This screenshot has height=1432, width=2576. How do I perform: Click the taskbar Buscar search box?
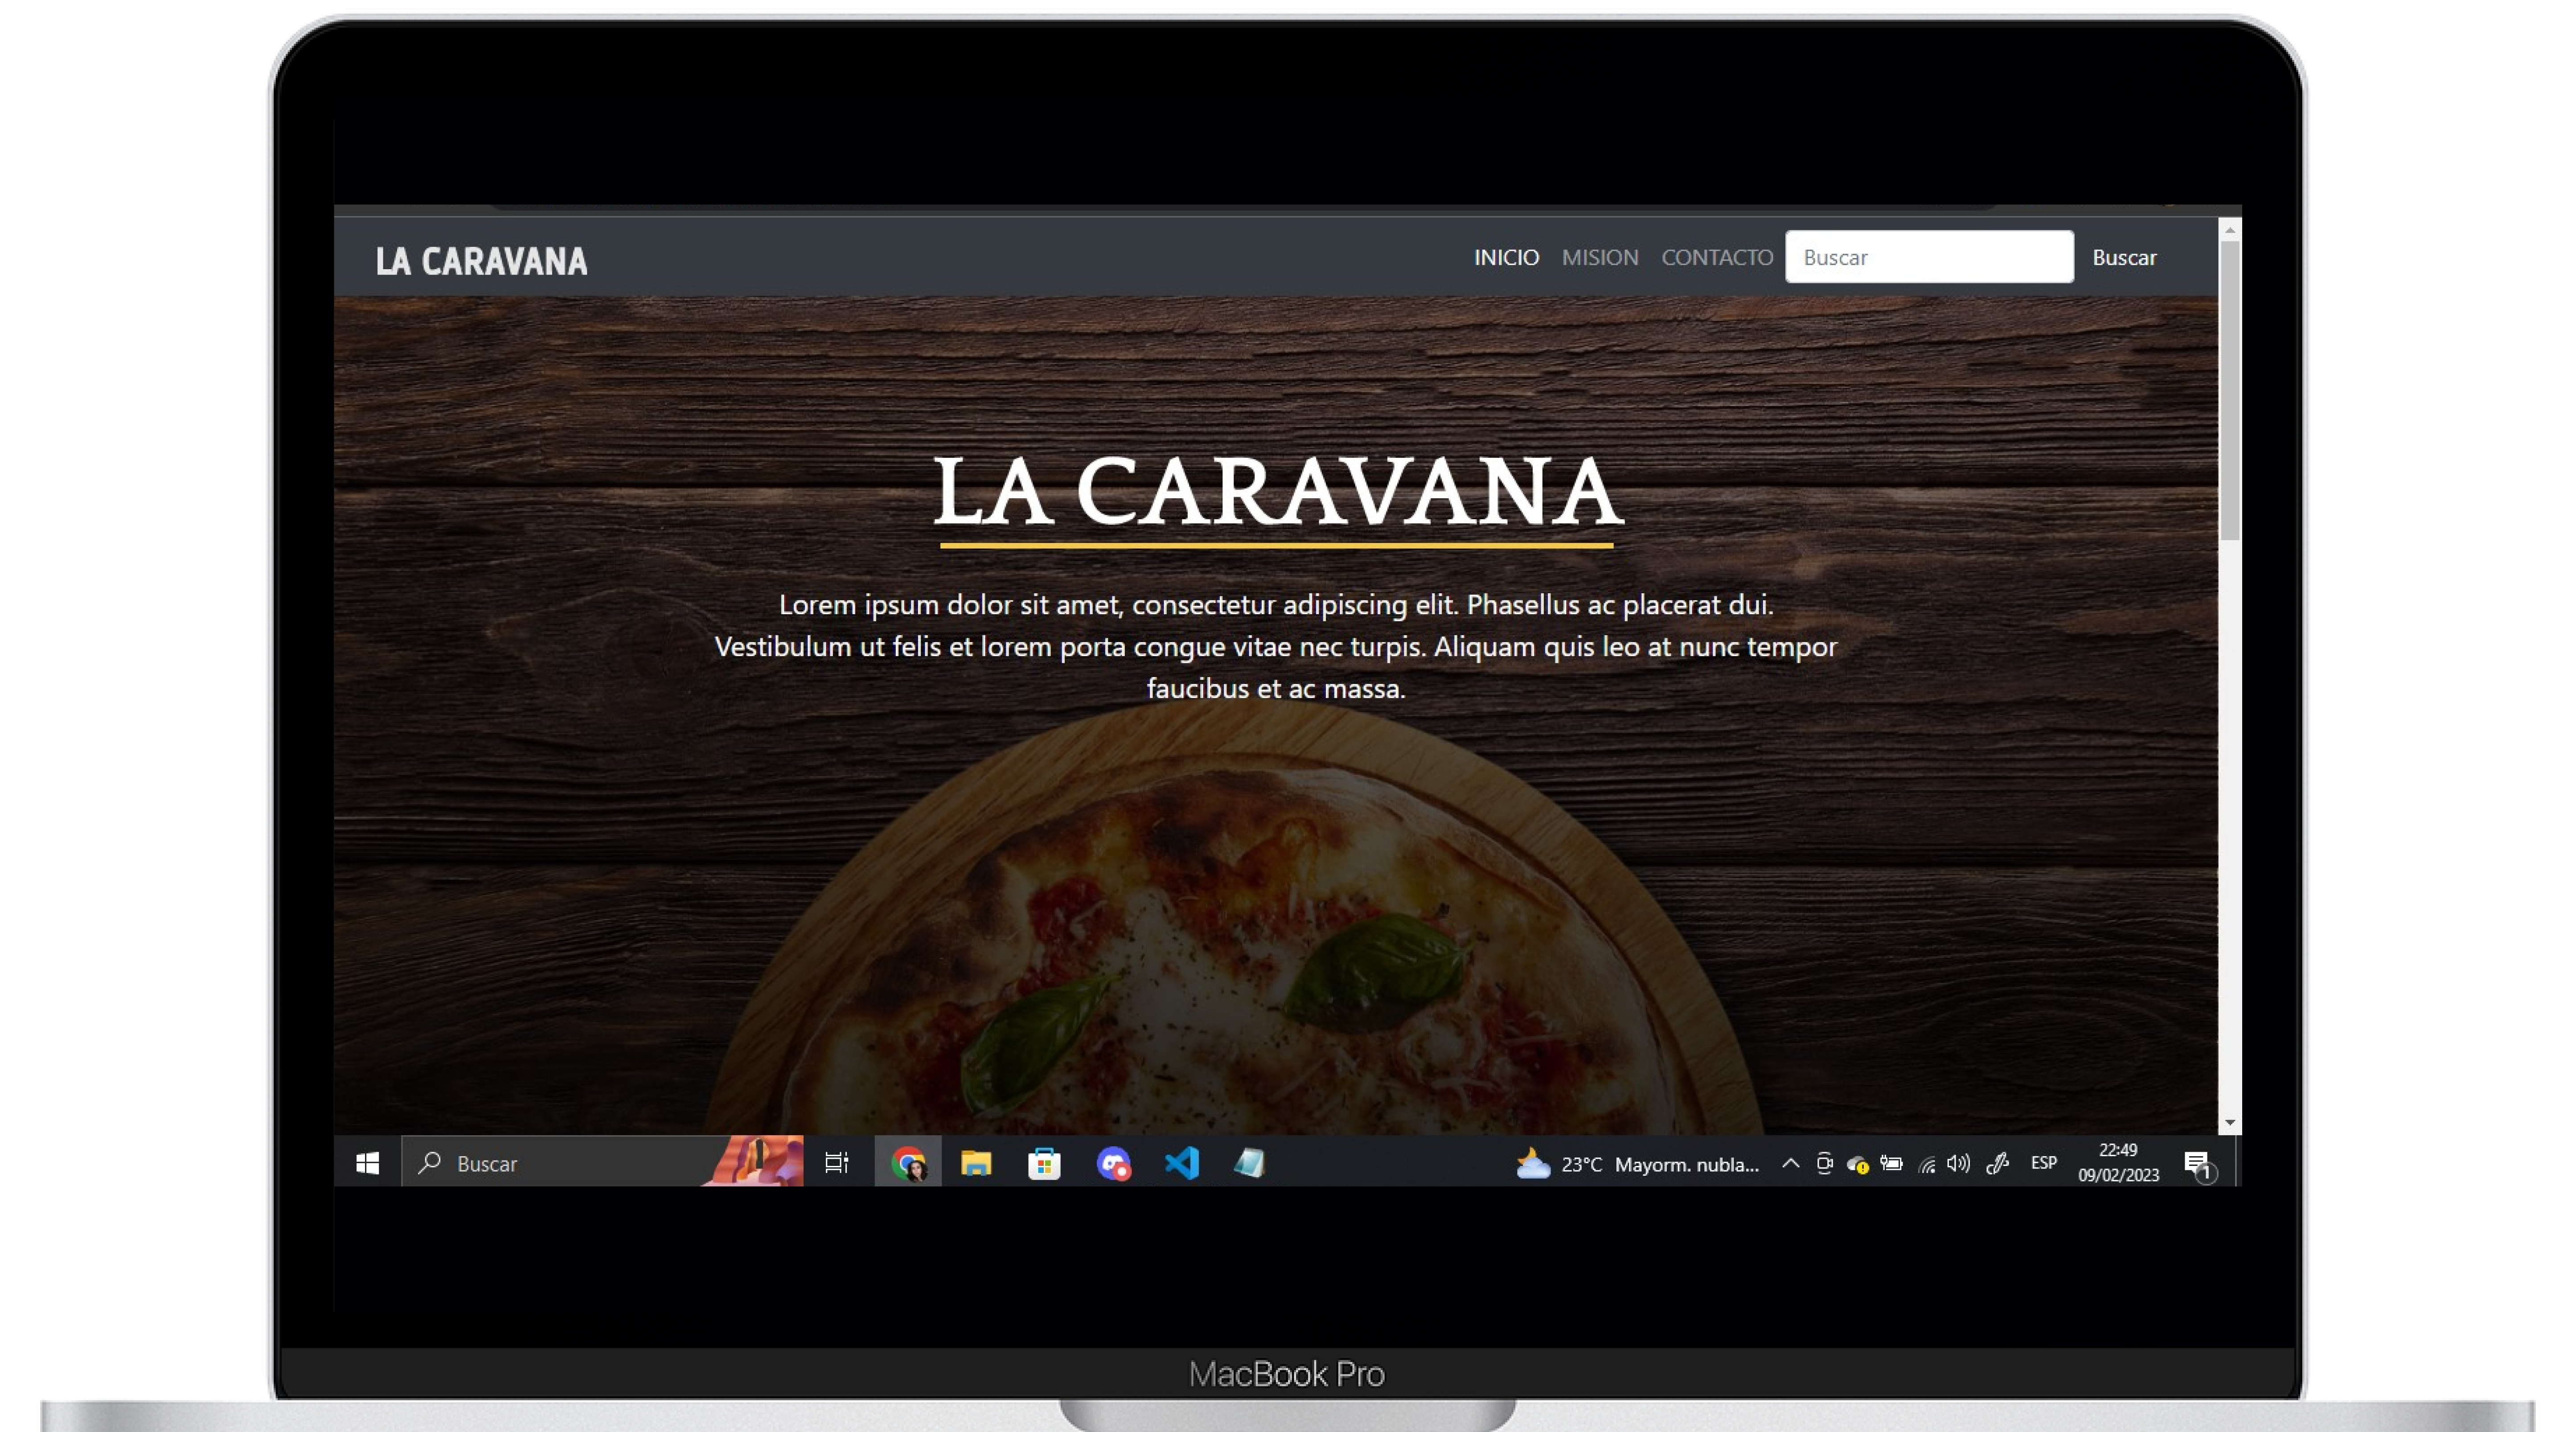pos(602,1163)
